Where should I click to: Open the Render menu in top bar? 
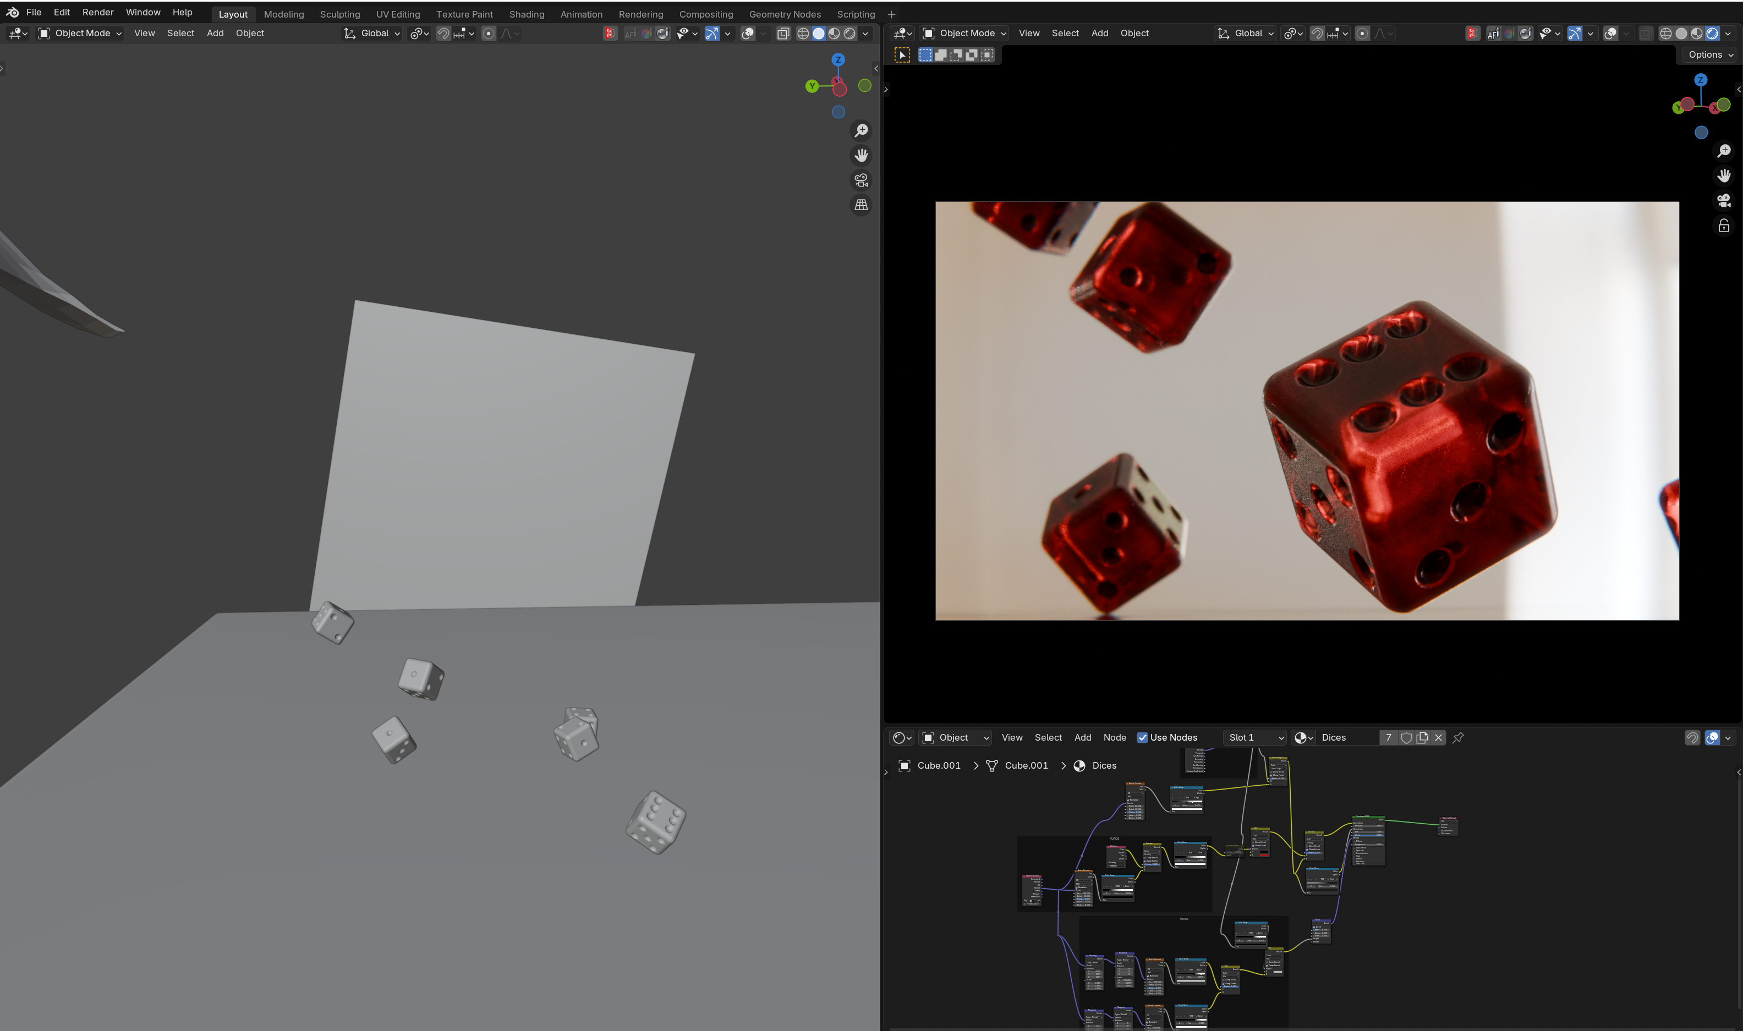[x=98, y=13]
